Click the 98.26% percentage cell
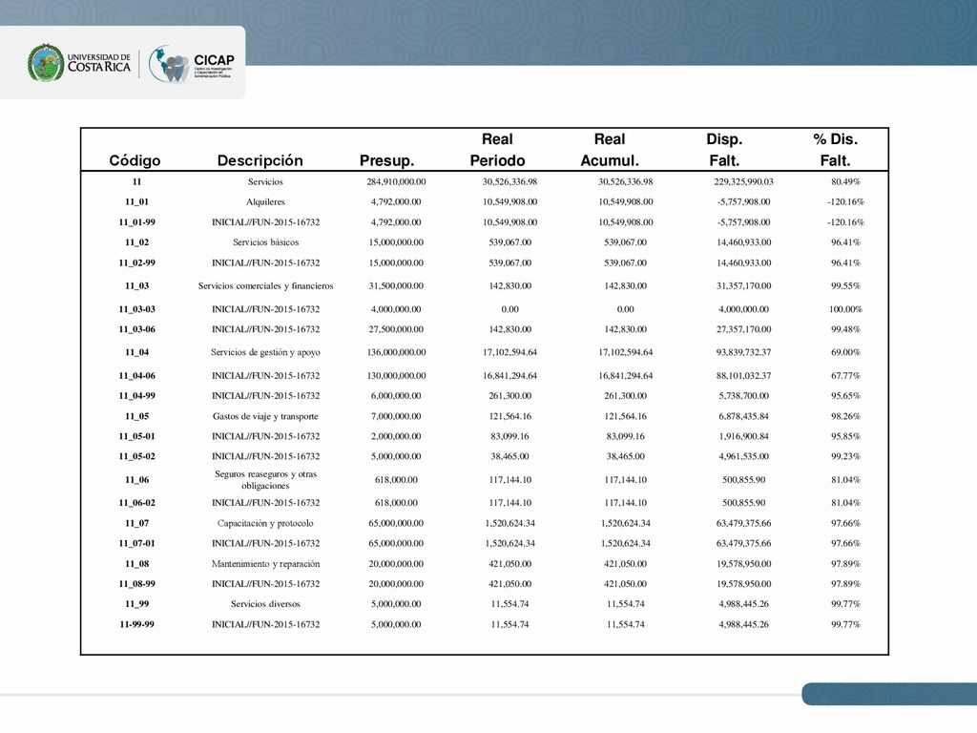 pos(845,416)
